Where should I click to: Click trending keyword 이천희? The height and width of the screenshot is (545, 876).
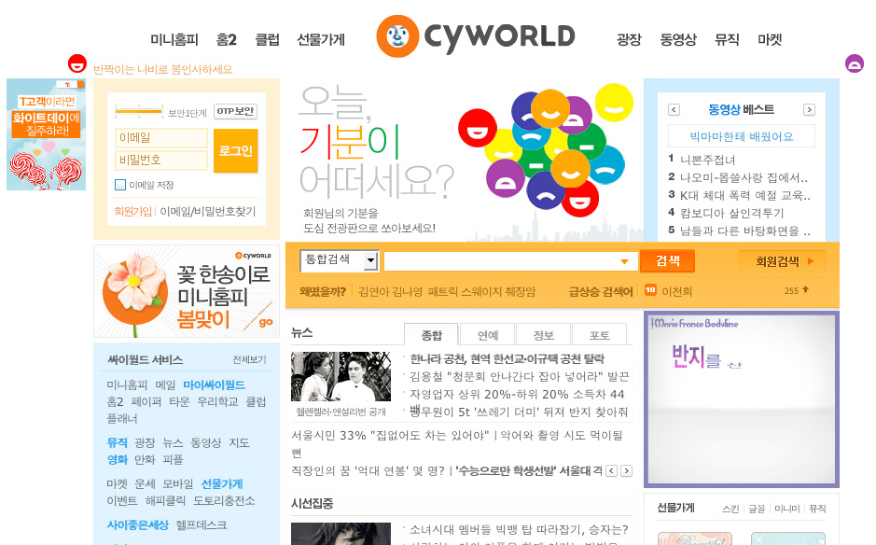(x=676, y=291)
